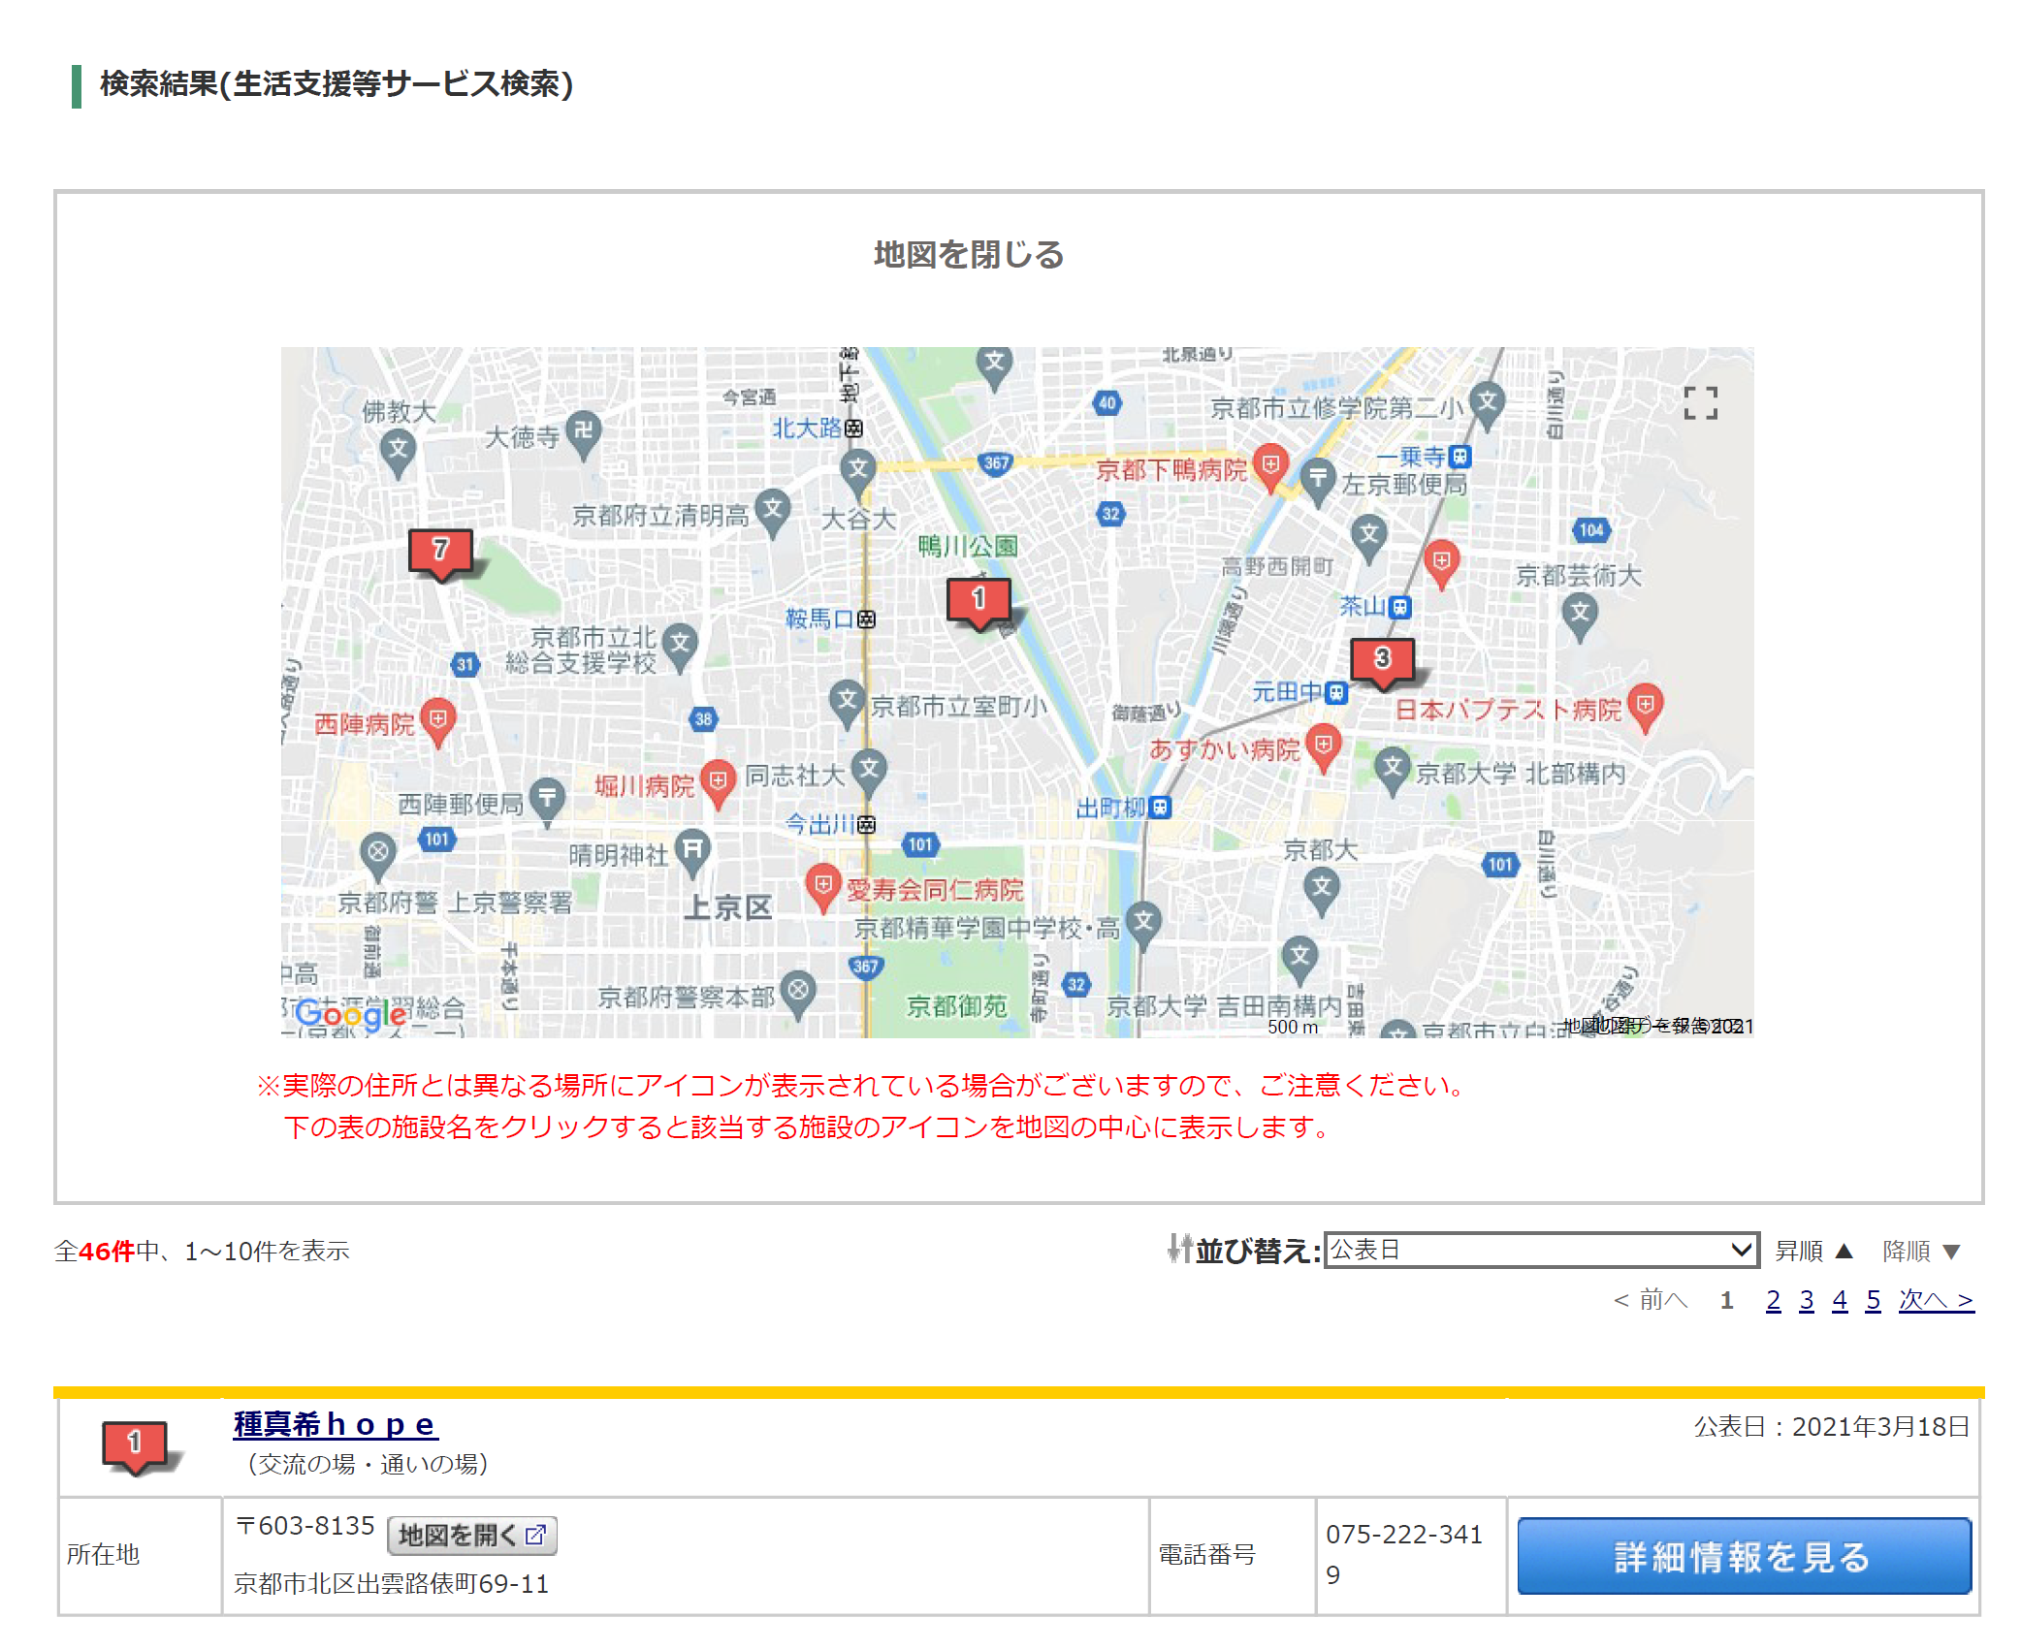Click the 茶山 station icon
Image resolution: width=2021 pixels, height=1650 pixels.
(1399, 608)
